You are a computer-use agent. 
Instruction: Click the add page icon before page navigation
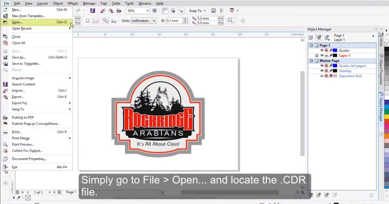(18, 192)
